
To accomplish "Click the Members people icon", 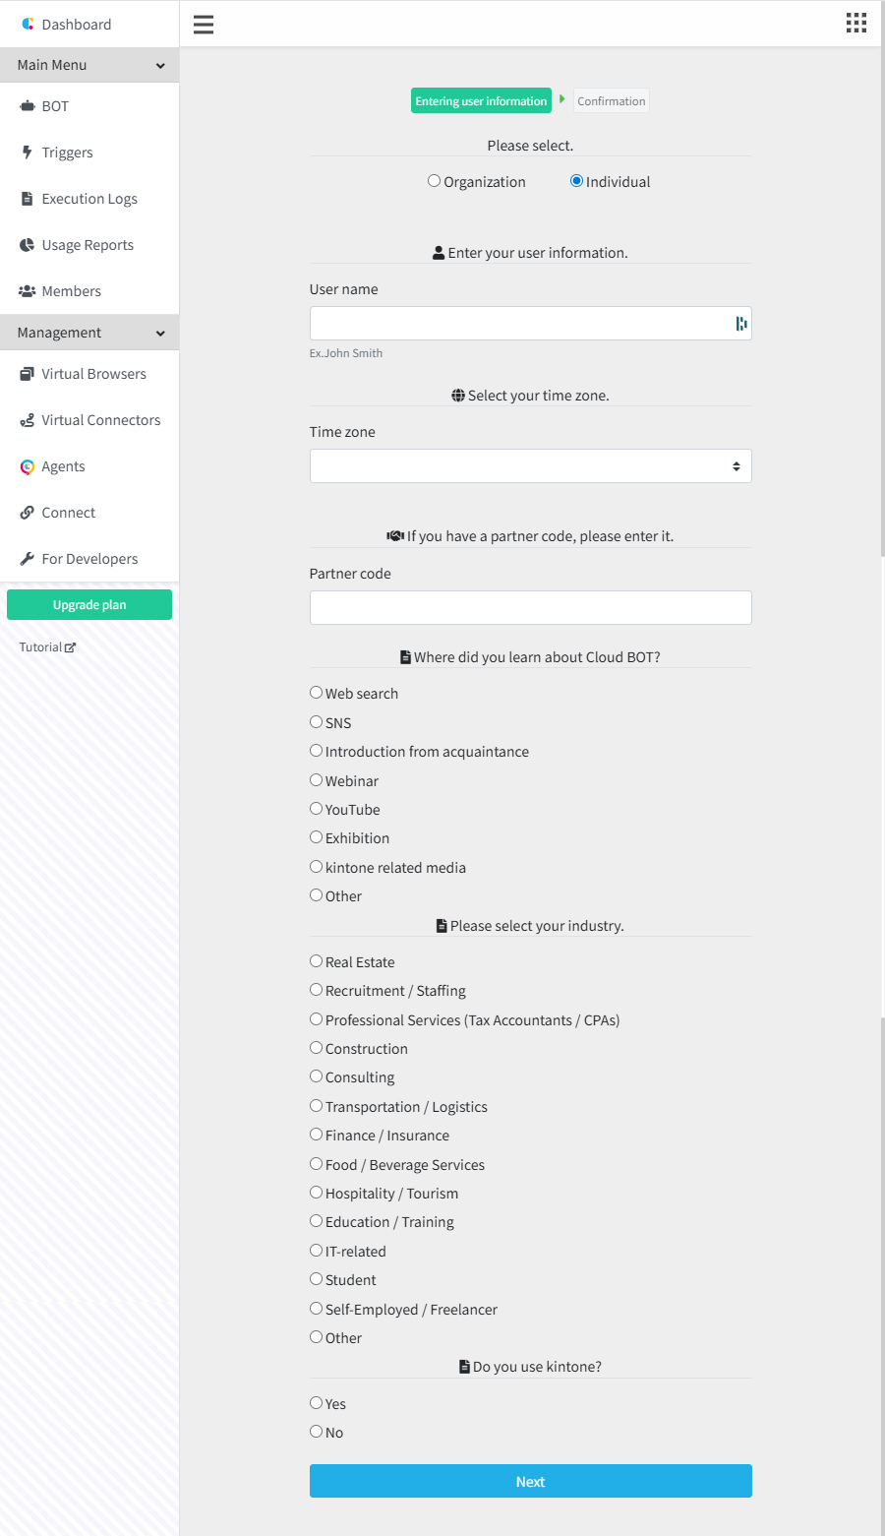I will (x=28, y=291).
